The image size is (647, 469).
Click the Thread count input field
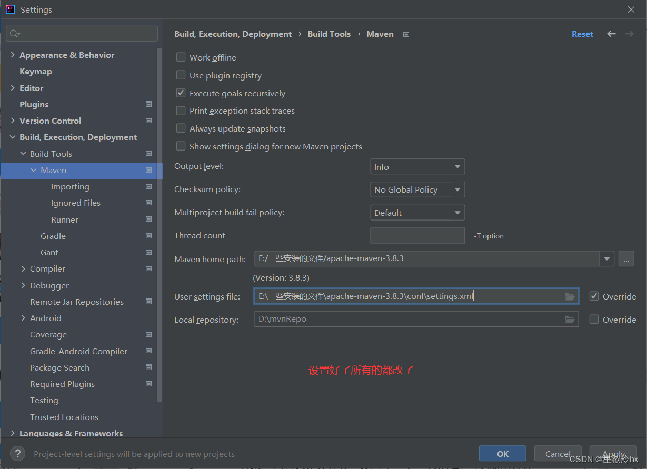417,235
